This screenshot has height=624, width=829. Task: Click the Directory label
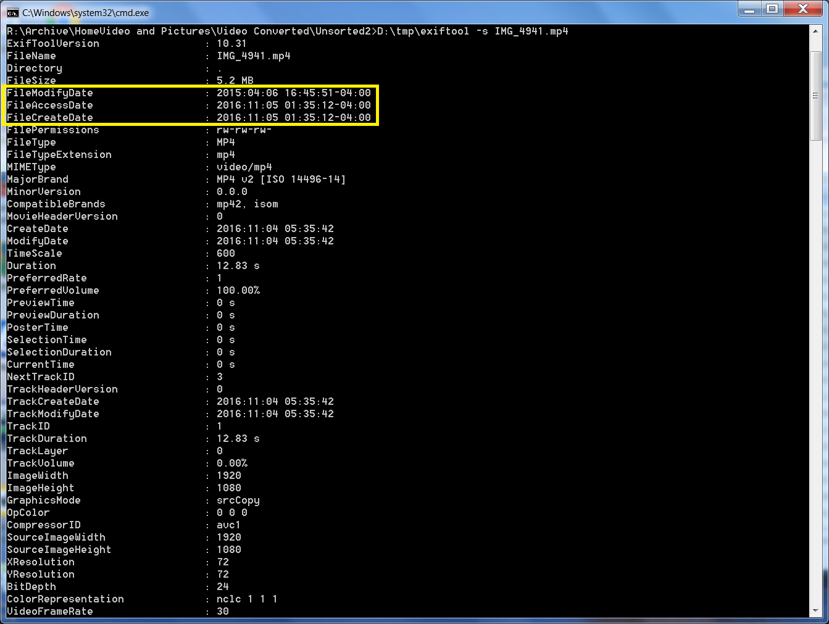point(35,69)
